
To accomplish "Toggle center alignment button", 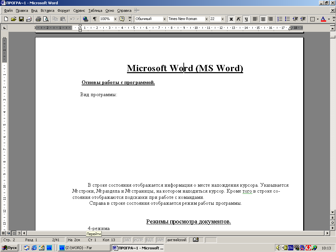I will (263, 19).
